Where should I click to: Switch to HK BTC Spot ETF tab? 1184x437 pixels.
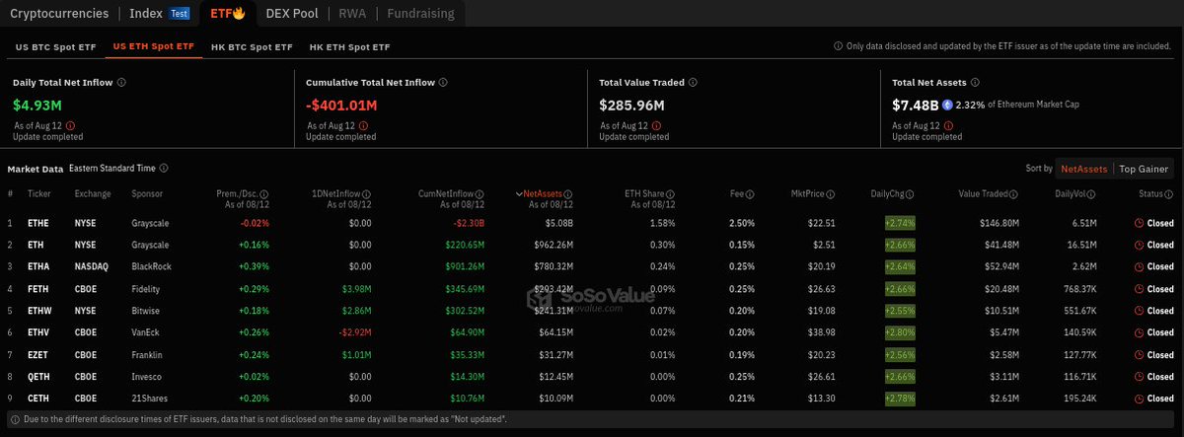pyautogui.click(x=253, y=46)
